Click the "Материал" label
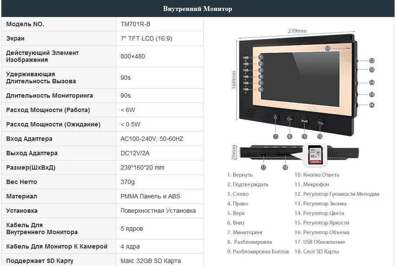The height and width of the screenshot is (266, 395). [21, 196]
